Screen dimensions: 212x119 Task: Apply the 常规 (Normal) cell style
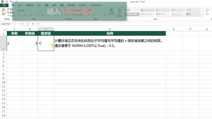point(132,10)
